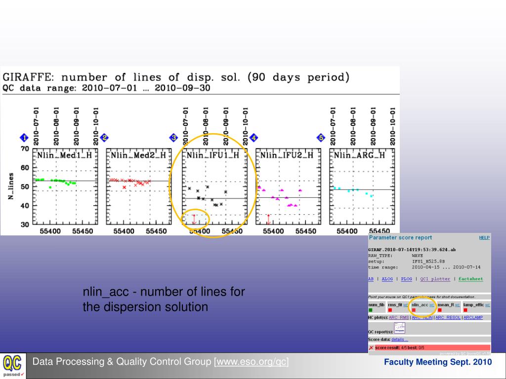Click the blue diamond marker numbered 3
This screenshot has height=379, width=506.
(173, 138)
